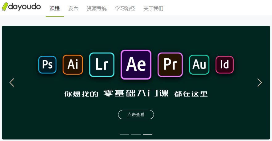Open the 课程 tab
The width and height of the screenshot is (272, 141).
(x=55, y=8)
